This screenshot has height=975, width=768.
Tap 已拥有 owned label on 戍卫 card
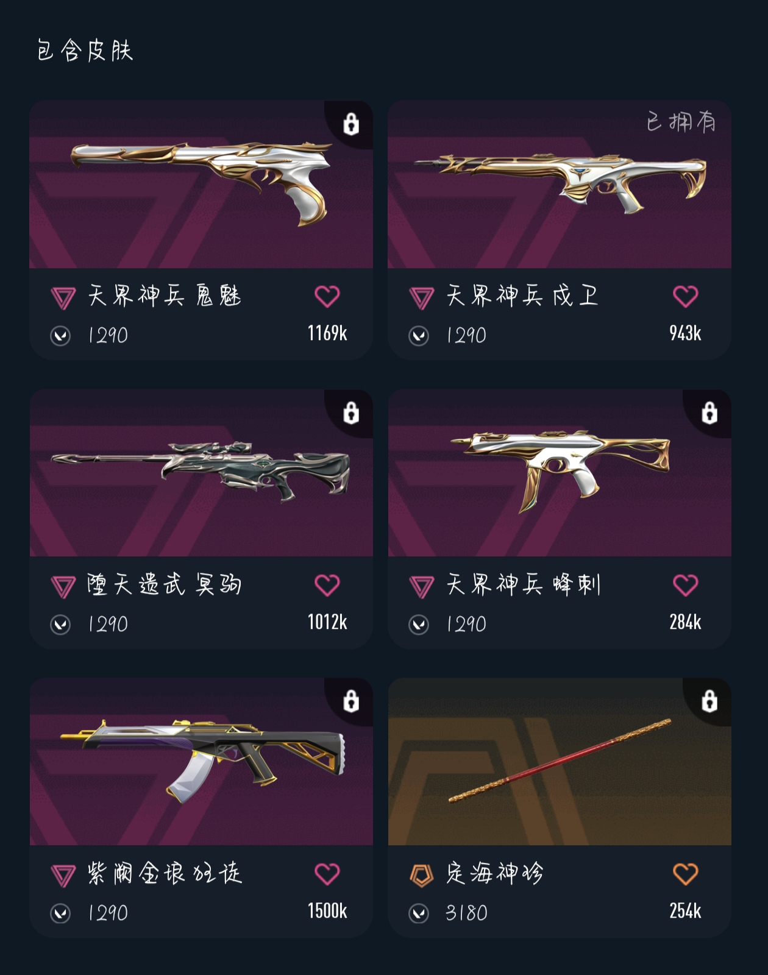(681, 122)
